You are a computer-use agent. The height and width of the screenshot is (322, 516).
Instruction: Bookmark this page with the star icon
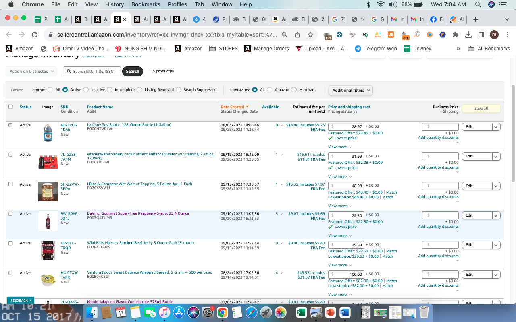(x=310, y=35)
